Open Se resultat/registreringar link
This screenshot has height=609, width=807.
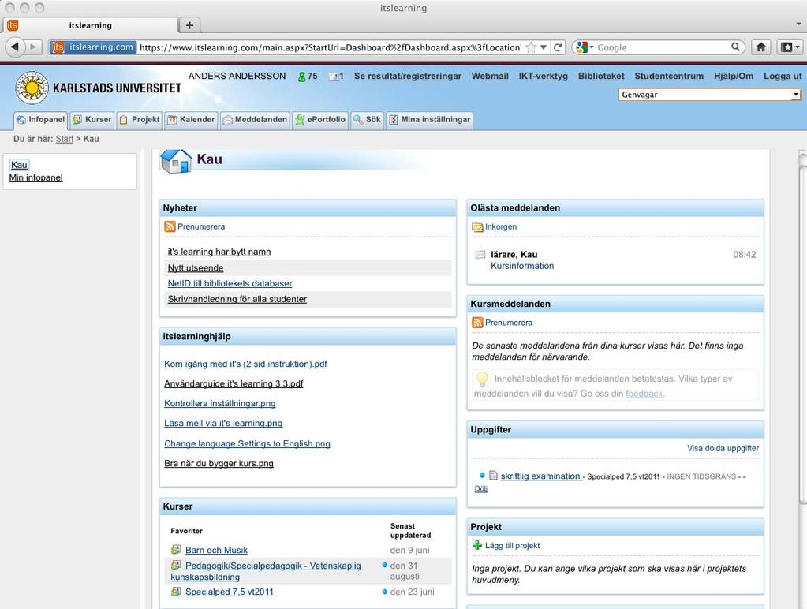click(x=408, y=77)
